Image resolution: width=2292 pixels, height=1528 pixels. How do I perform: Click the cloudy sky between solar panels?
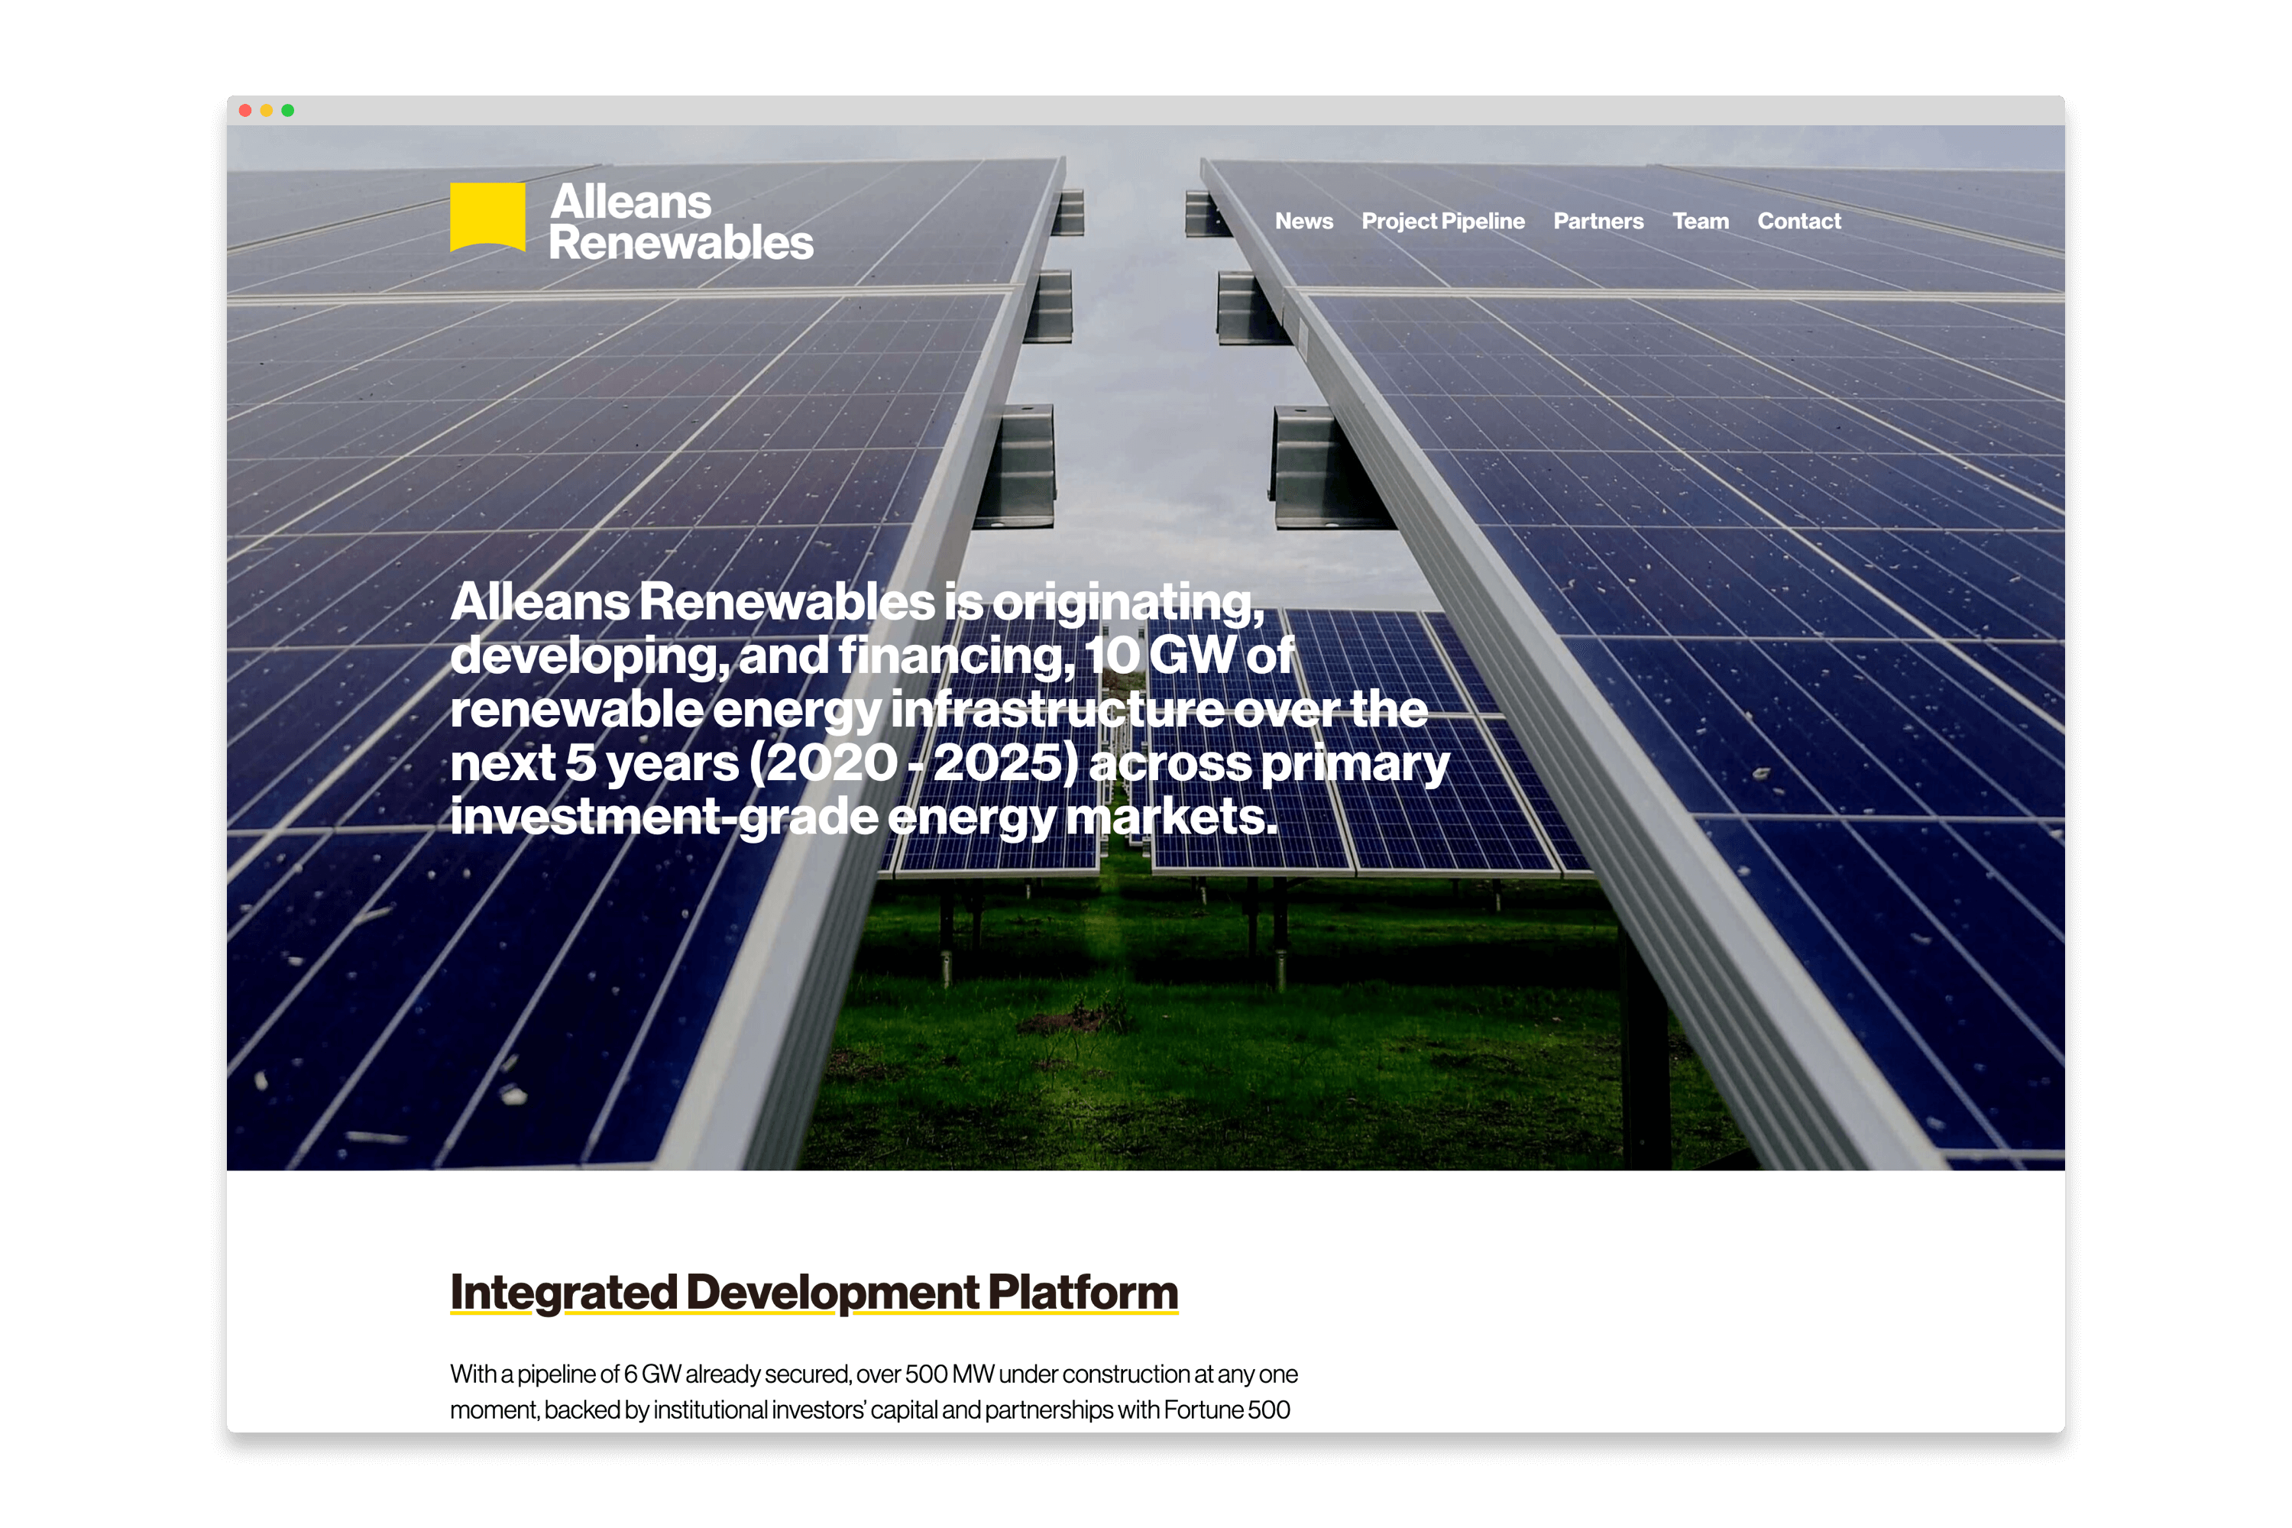pyautogui.click(x=1135, y=390)
